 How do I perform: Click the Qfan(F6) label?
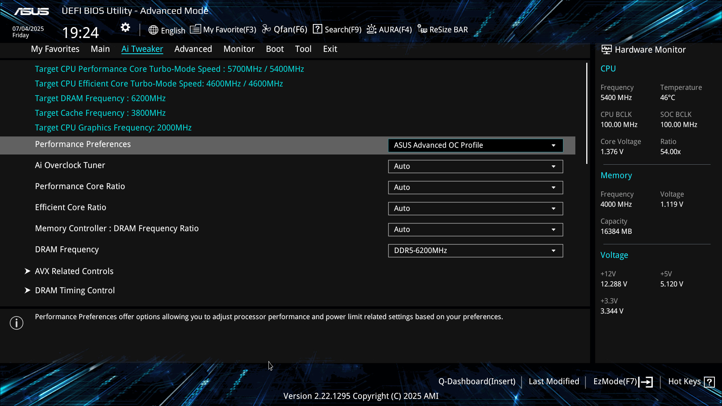(x=290, y=29)
